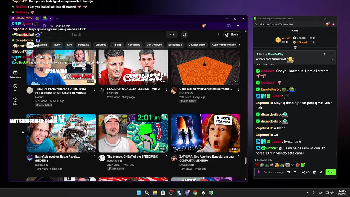350x197 pixels.
Task: Open File Explorer from the taskbar
Action: [x=155, y=193]
